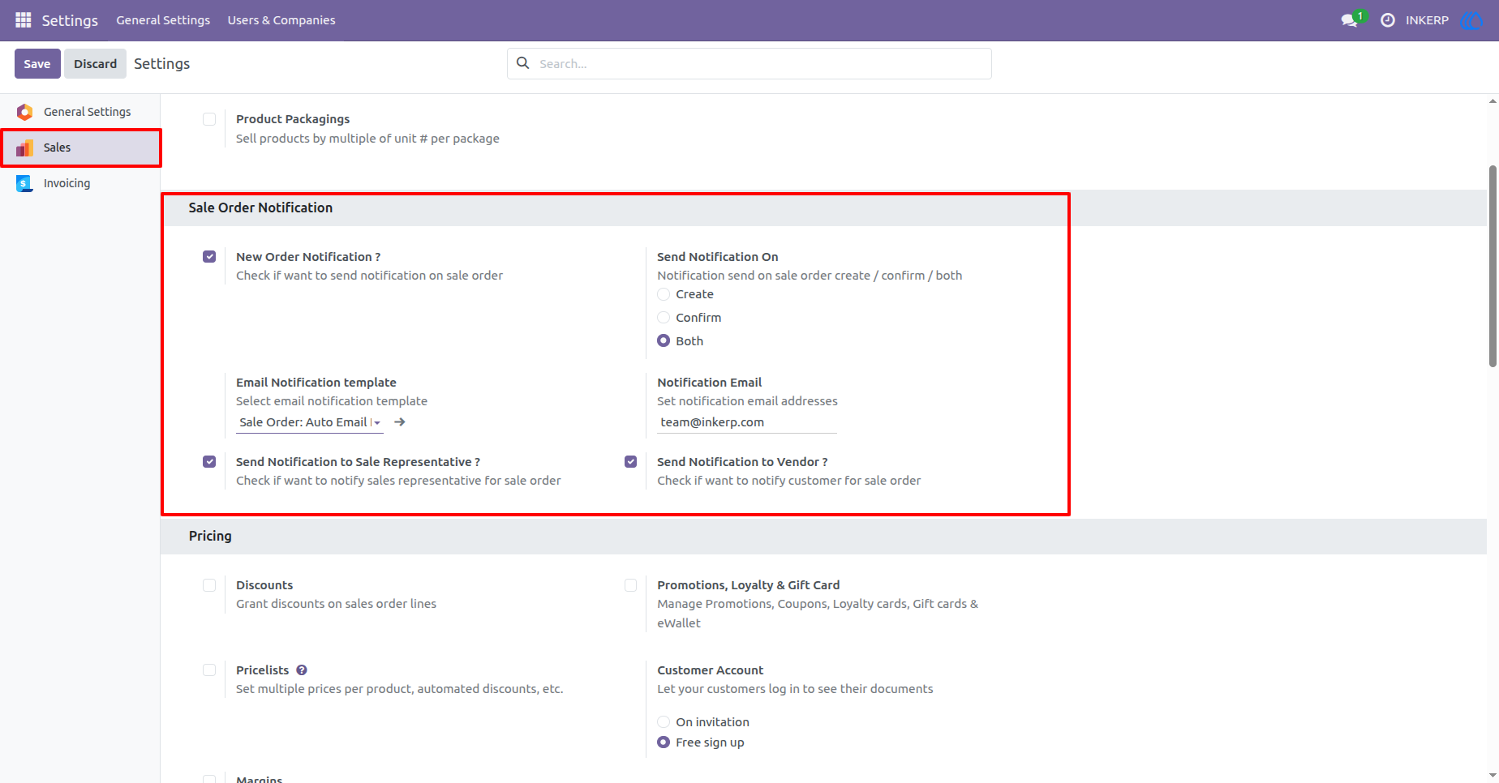Open the General Settings top menu
The width and height of the screenshot is (1499, 783).
click(x=163, y=20)
